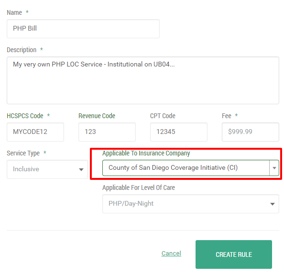This screenshot has width=284, height=276.
Task: Select the HCSPCS Code input field
Action: (35, 132)
